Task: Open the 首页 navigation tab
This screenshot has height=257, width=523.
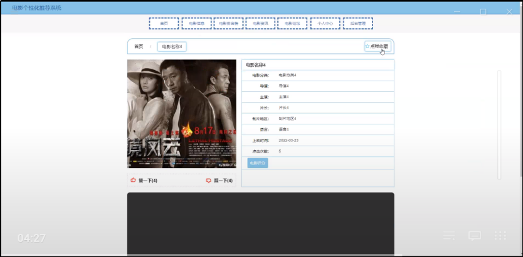Action: click(164, 24)
